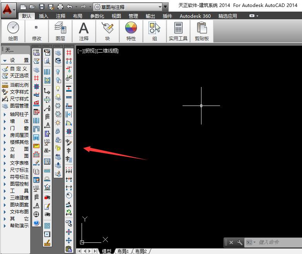Open the 实用工具 calculator panel
The image size is (302, 254).
(x=178, y=31)
